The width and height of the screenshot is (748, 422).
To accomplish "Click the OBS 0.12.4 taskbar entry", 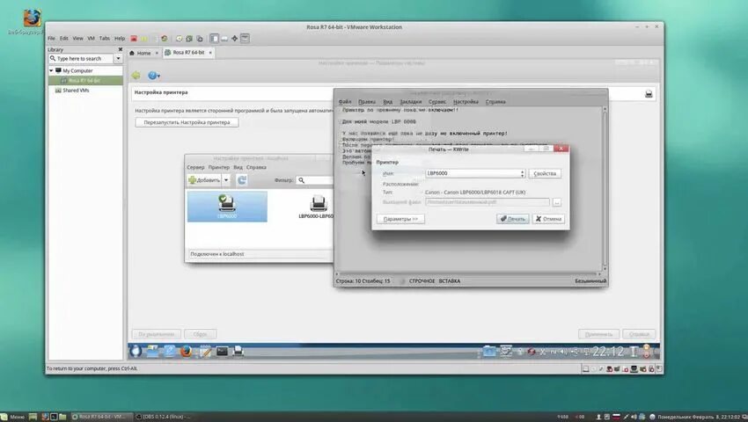I will click(x=163, y=417).
